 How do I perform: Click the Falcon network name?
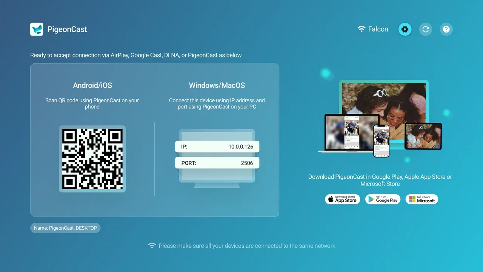pyautogui.click(x=378, y=29)
